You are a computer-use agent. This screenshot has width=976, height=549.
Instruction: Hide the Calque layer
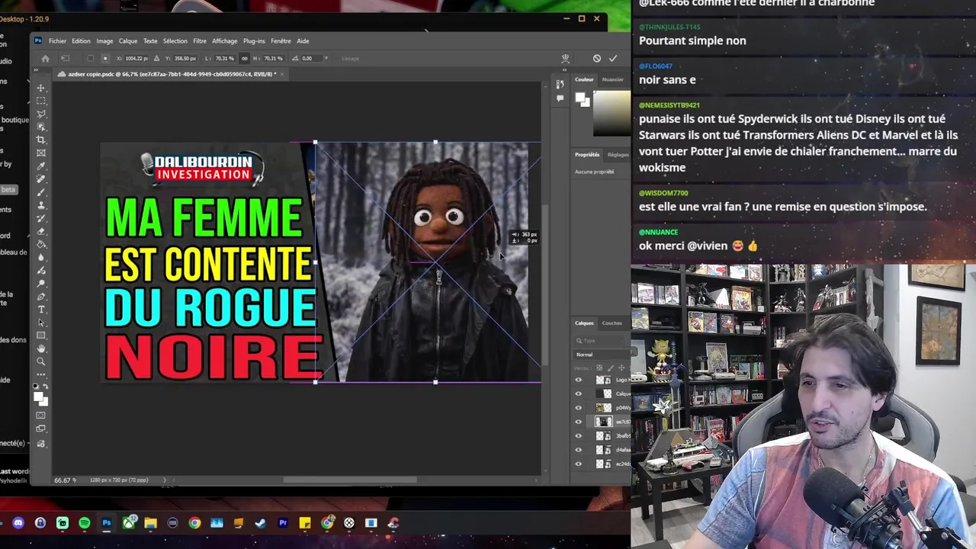578,393
